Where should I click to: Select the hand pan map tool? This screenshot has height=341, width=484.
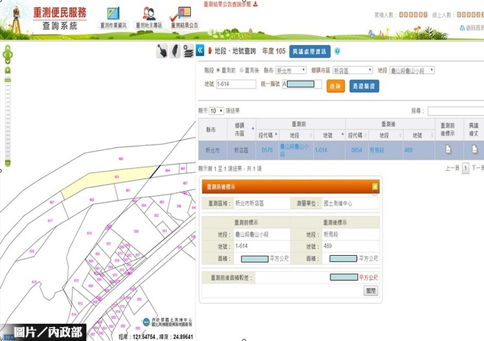tap(162, 50)
